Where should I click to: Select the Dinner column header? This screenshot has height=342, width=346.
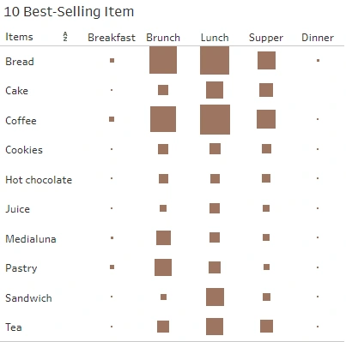[x=318, y=38]
